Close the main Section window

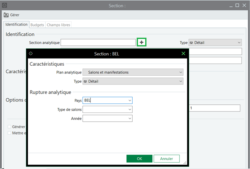[x=245, y=5]
